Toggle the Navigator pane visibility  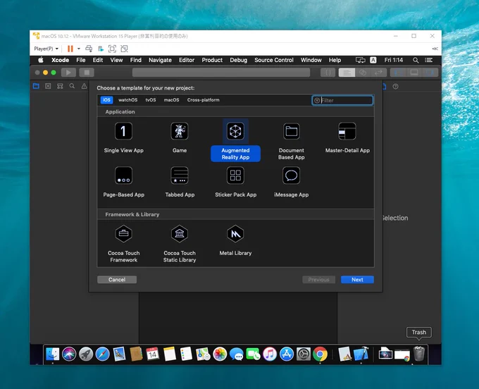point(398,73)
